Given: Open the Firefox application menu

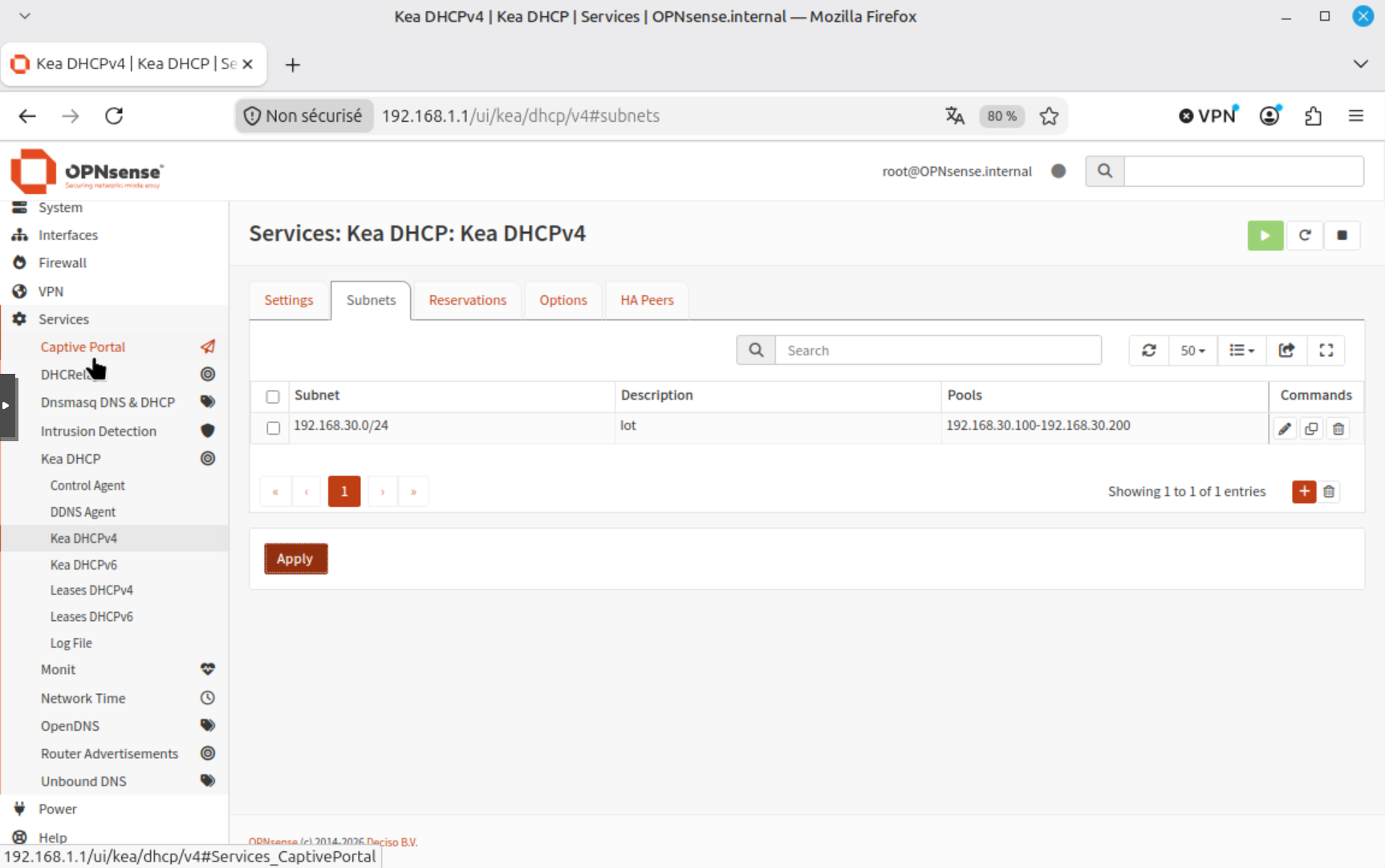Looking at the screenshot, I should point(1355,116).
